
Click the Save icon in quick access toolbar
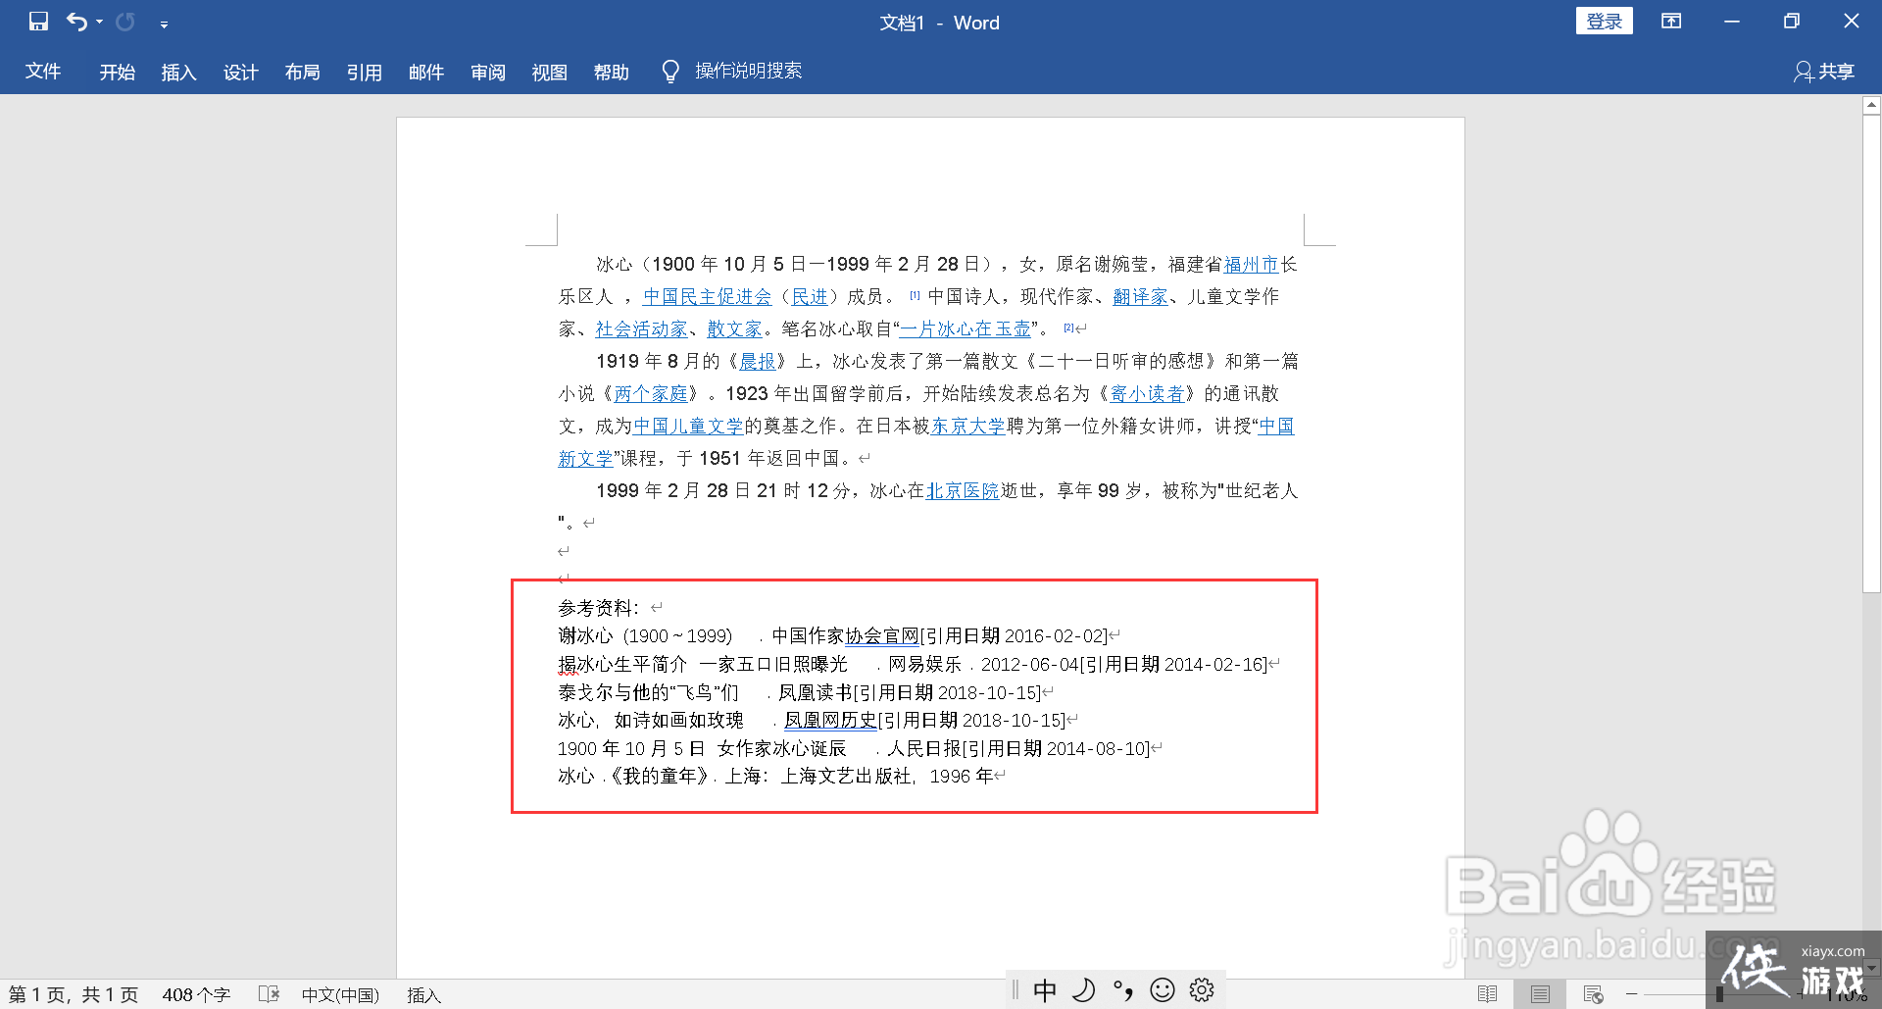(38, 22)
